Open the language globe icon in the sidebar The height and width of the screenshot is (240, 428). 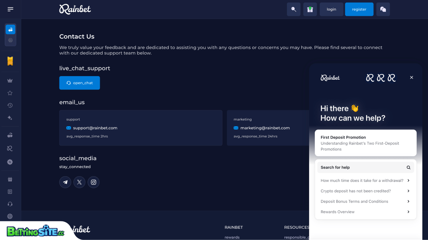10,216
